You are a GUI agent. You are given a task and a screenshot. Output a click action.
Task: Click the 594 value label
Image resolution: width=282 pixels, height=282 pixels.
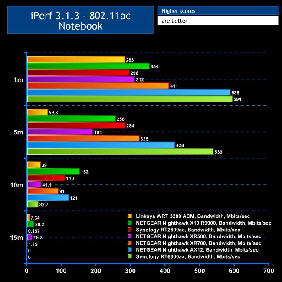(x=237, y=99)
